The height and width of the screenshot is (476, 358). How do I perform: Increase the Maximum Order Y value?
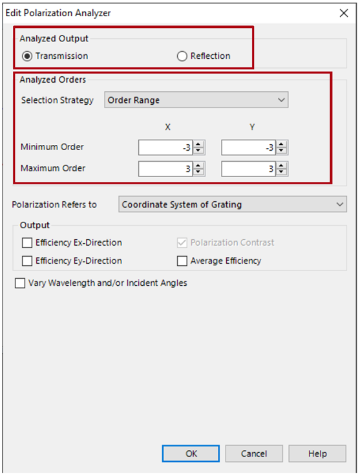(281, 166)
